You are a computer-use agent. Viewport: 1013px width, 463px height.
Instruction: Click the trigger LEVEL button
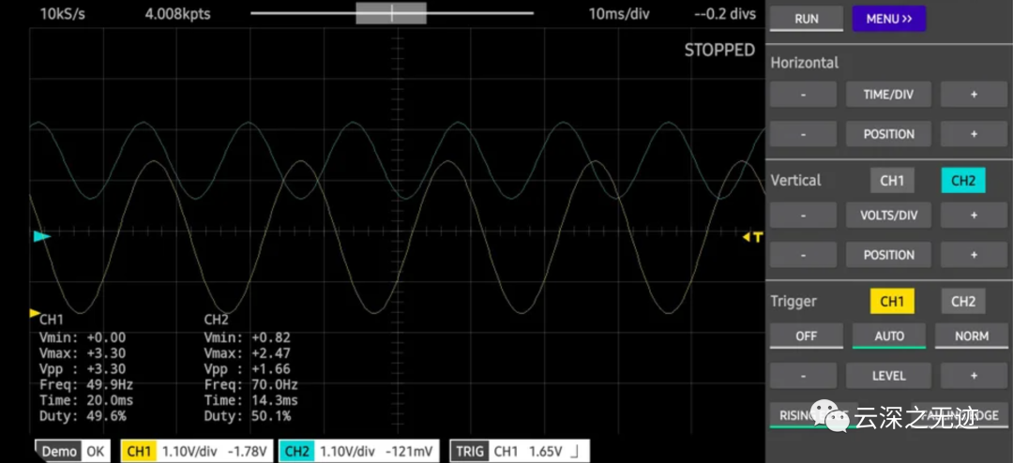coord(888,376)
